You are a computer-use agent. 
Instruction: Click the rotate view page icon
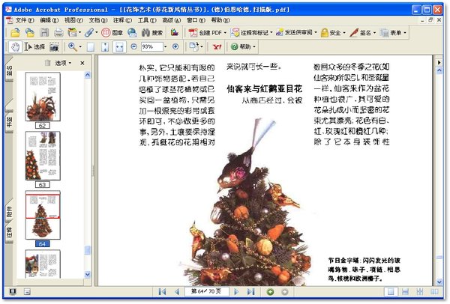pos(194,46)
